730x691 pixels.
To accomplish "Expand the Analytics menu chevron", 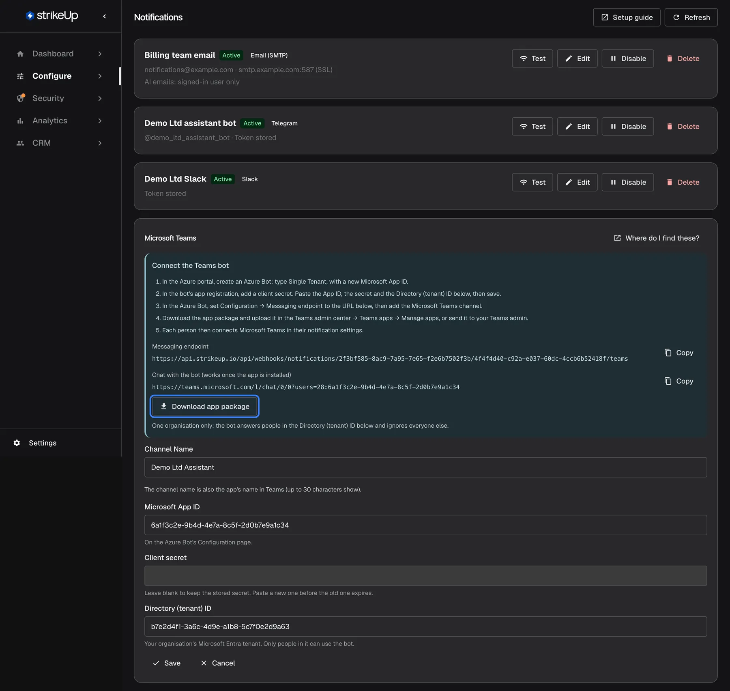I will tap(100, 121).
